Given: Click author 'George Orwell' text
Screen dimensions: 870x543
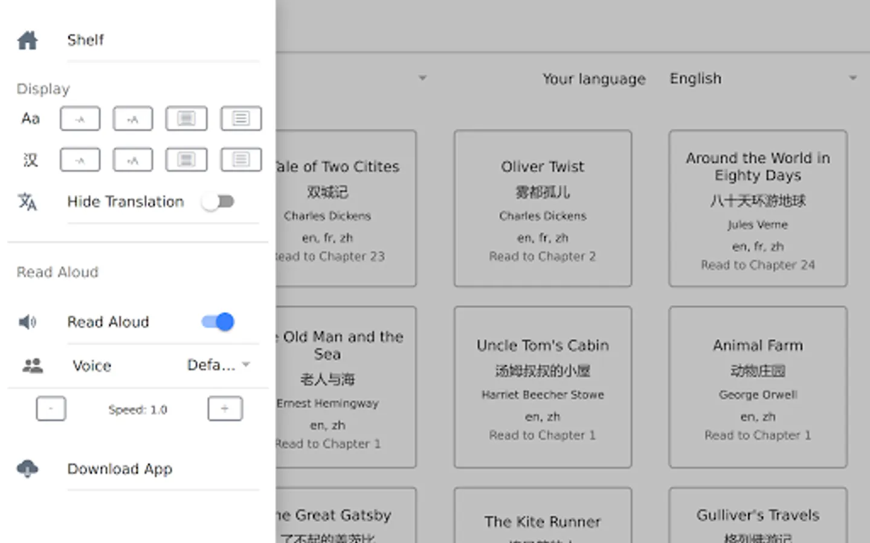Looking at the screenshot, I should click(x=758, y=395).
